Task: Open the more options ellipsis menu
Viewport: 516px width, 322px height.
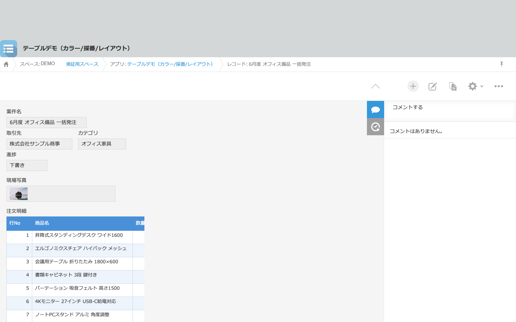Action: 499,86
